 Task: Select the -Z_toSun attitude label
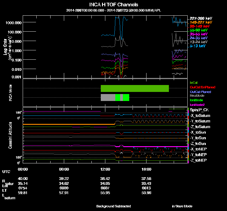[x=198, y=143]
